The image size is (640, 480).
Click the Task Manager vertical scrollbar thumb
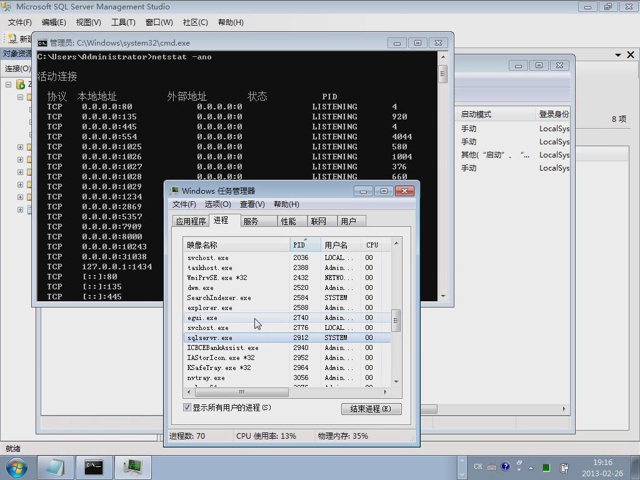pyautogui.click(x=396, y=321)
